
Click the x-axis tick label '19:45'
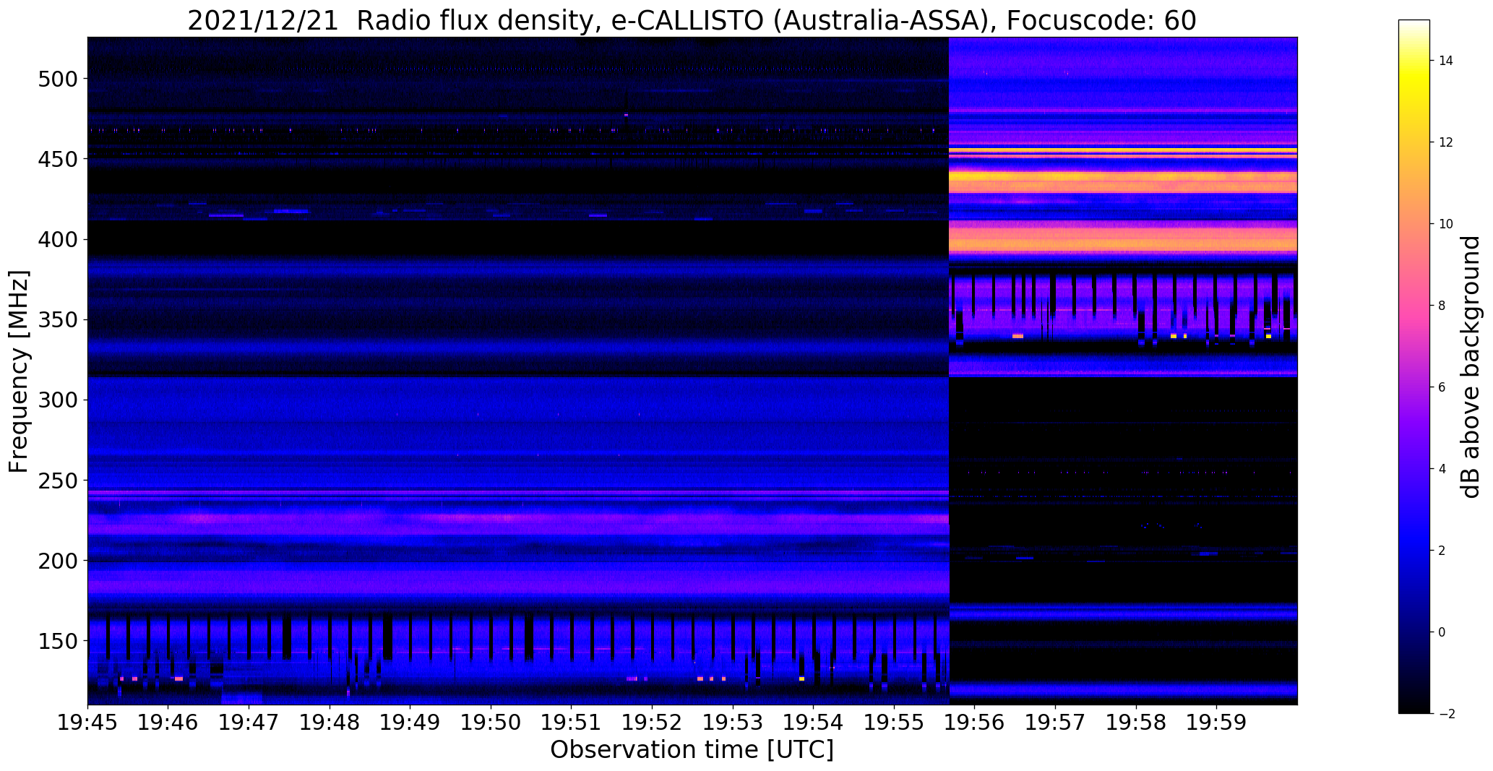(x=87, y=722)
